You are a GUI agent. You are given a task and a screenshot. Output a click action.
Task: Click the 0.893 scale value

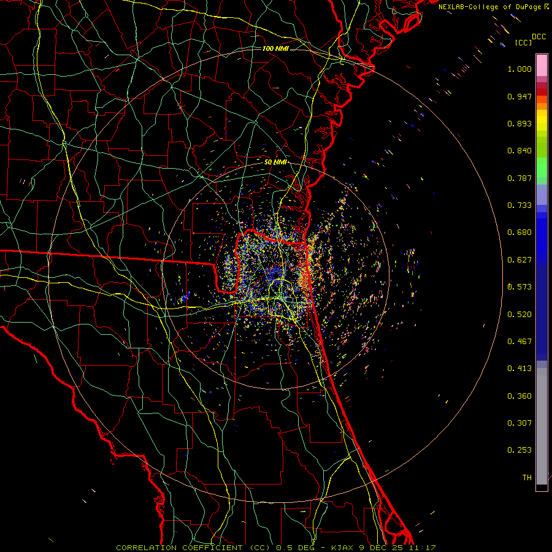point(519,123)
